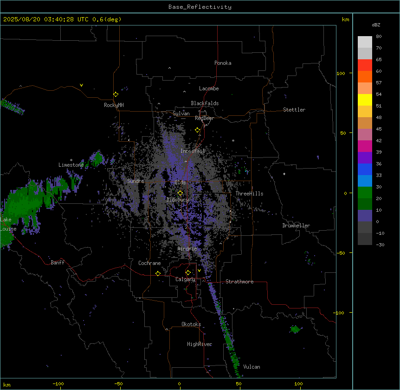This screenshot has height=390, width=400.
Task: Select the Sylvan label
Action: tap(181, 113)
